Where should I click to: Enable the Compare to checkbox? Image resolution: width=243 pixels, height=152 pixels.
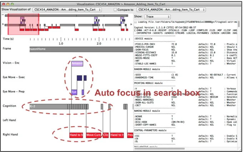(115, 10)
